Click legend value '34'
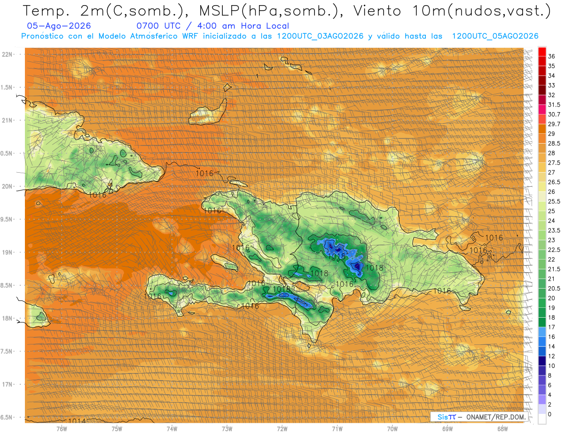This screenshot has height=435, width=564. pos(552,76)
